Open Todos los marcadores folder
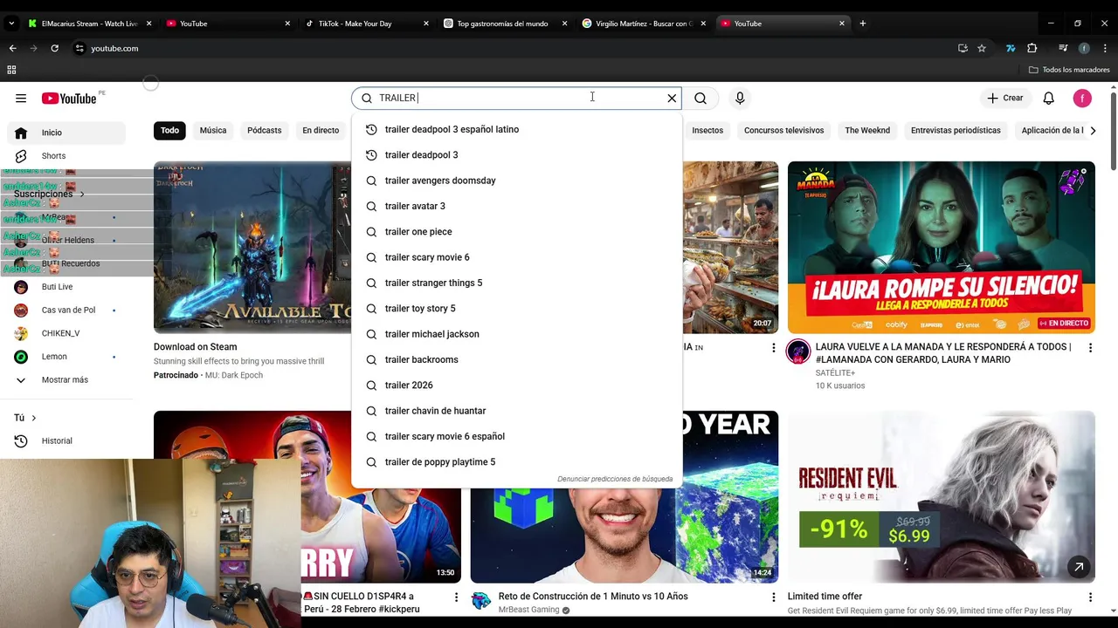1118x628 pixels. point(1069,70)
